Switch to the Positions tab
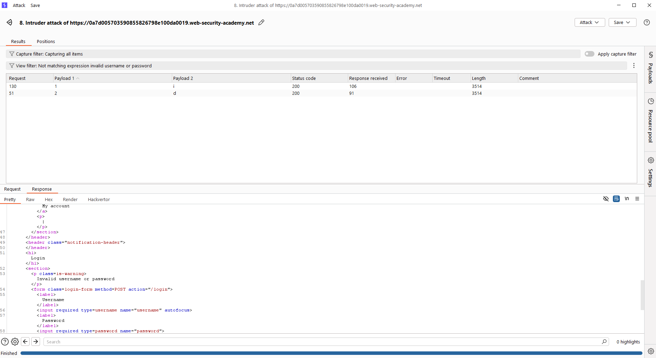Viewport: 656px width, 358px height. point(46,42)
